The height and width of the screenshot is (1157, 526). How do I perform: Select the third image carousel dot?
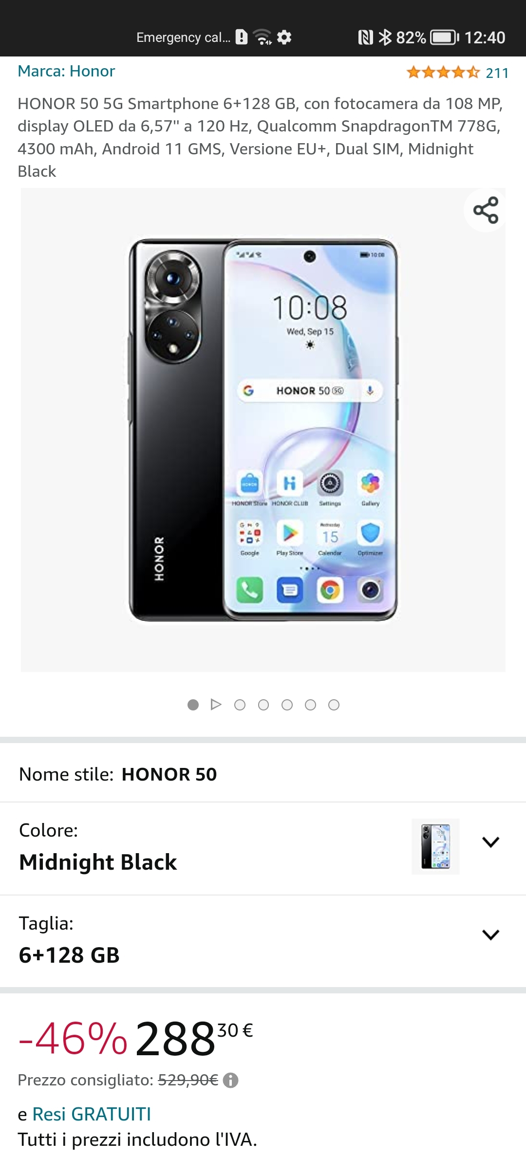[263, 705]
